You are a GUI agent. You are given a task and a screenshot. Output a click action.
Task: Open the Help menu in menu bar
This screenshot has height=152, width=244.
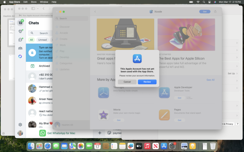(54, 2)
